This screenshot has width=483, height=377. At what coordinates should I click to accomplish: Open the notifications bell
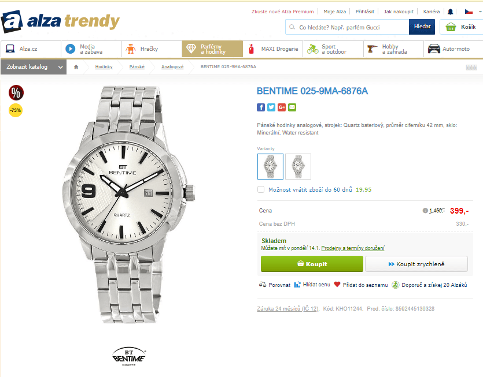point(451,12)
